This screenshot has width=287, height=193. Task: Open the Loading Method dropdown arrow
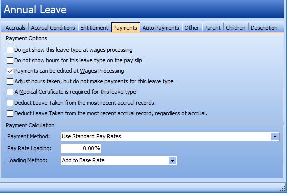point(172,161)
